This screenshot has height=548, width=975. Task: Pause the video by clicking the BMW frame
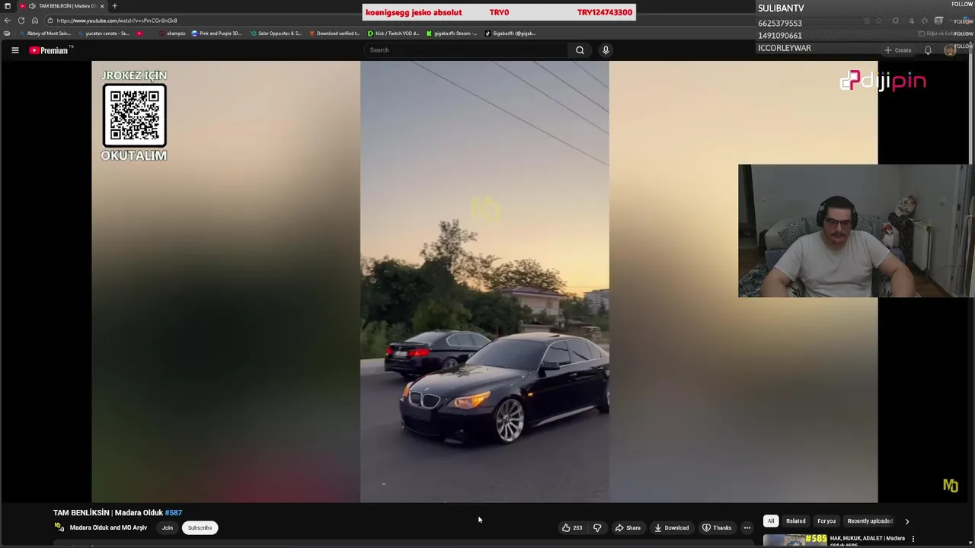484,282
